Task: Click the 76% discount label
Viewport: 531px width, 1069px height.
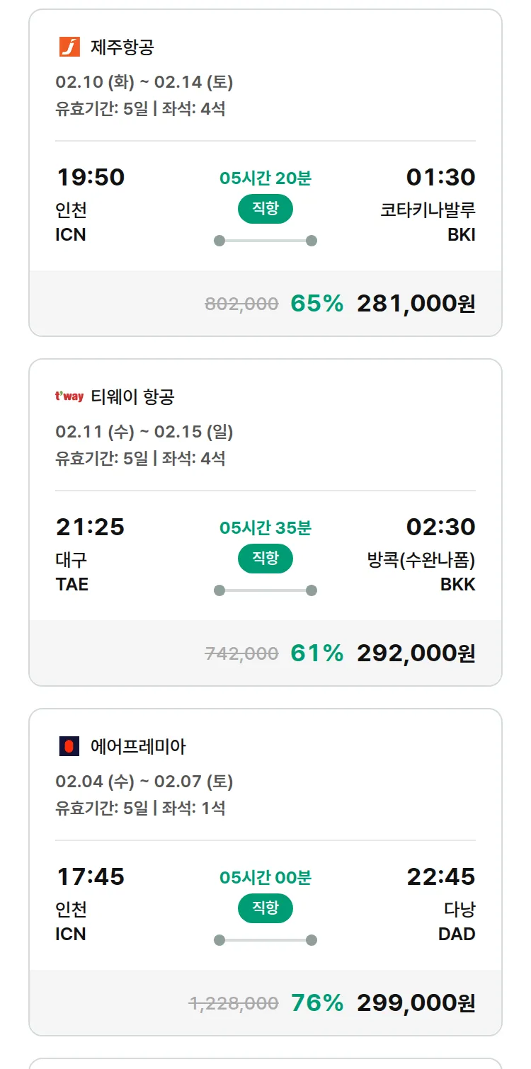Action: tap(316, 1003)
